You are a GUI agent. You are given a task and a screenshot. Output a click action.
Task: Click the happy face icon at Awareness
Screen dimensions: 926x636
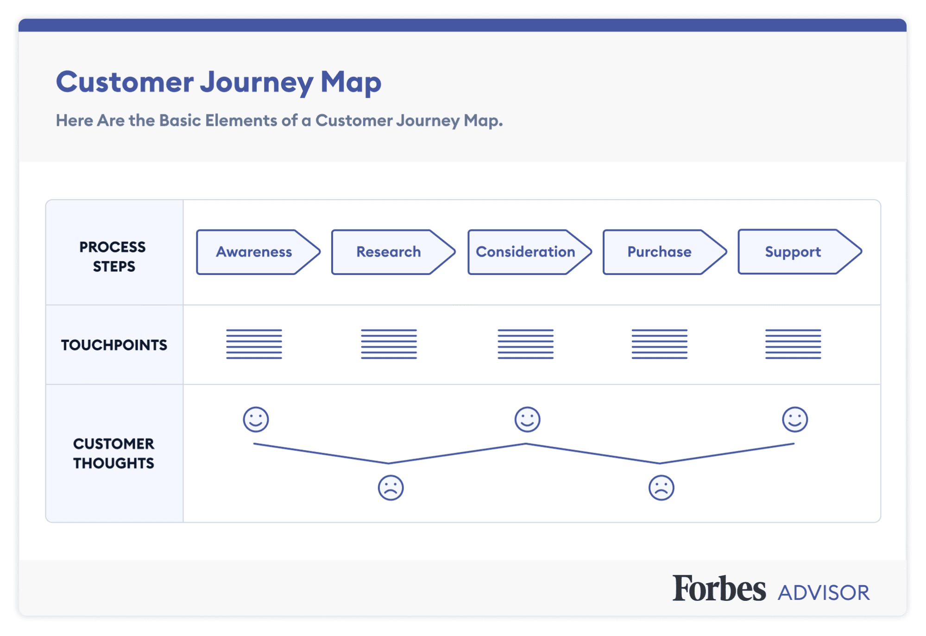[255, 419]
